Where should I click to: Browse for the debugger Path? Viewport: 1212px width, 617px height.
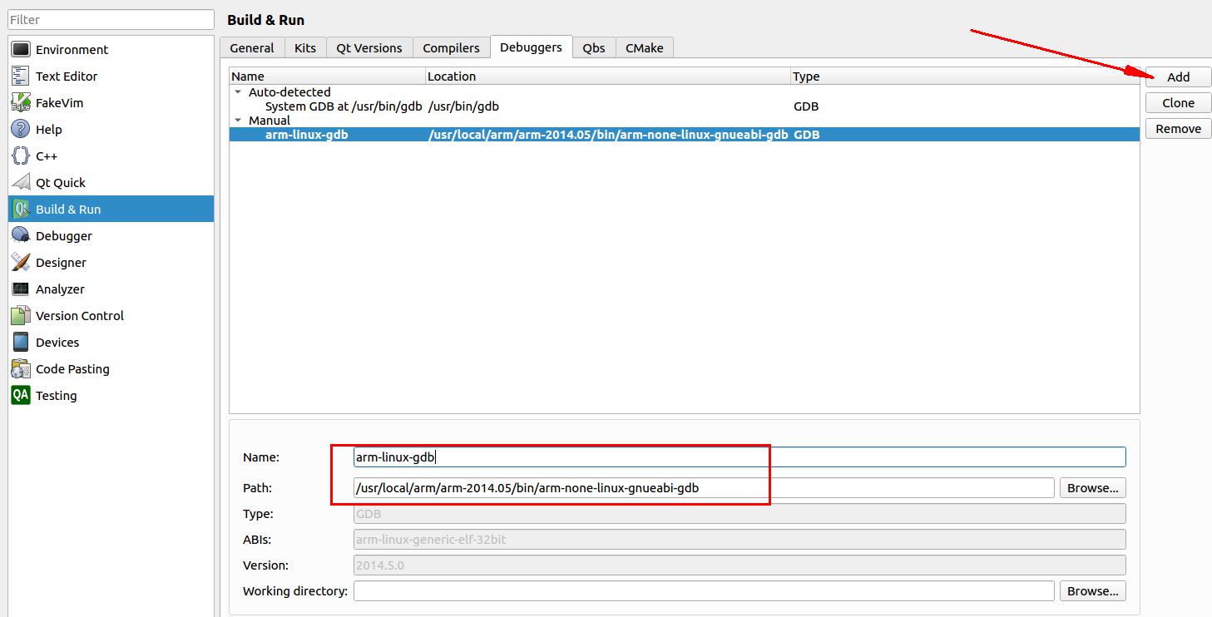pyautogui.click(x=1093, y=488)
